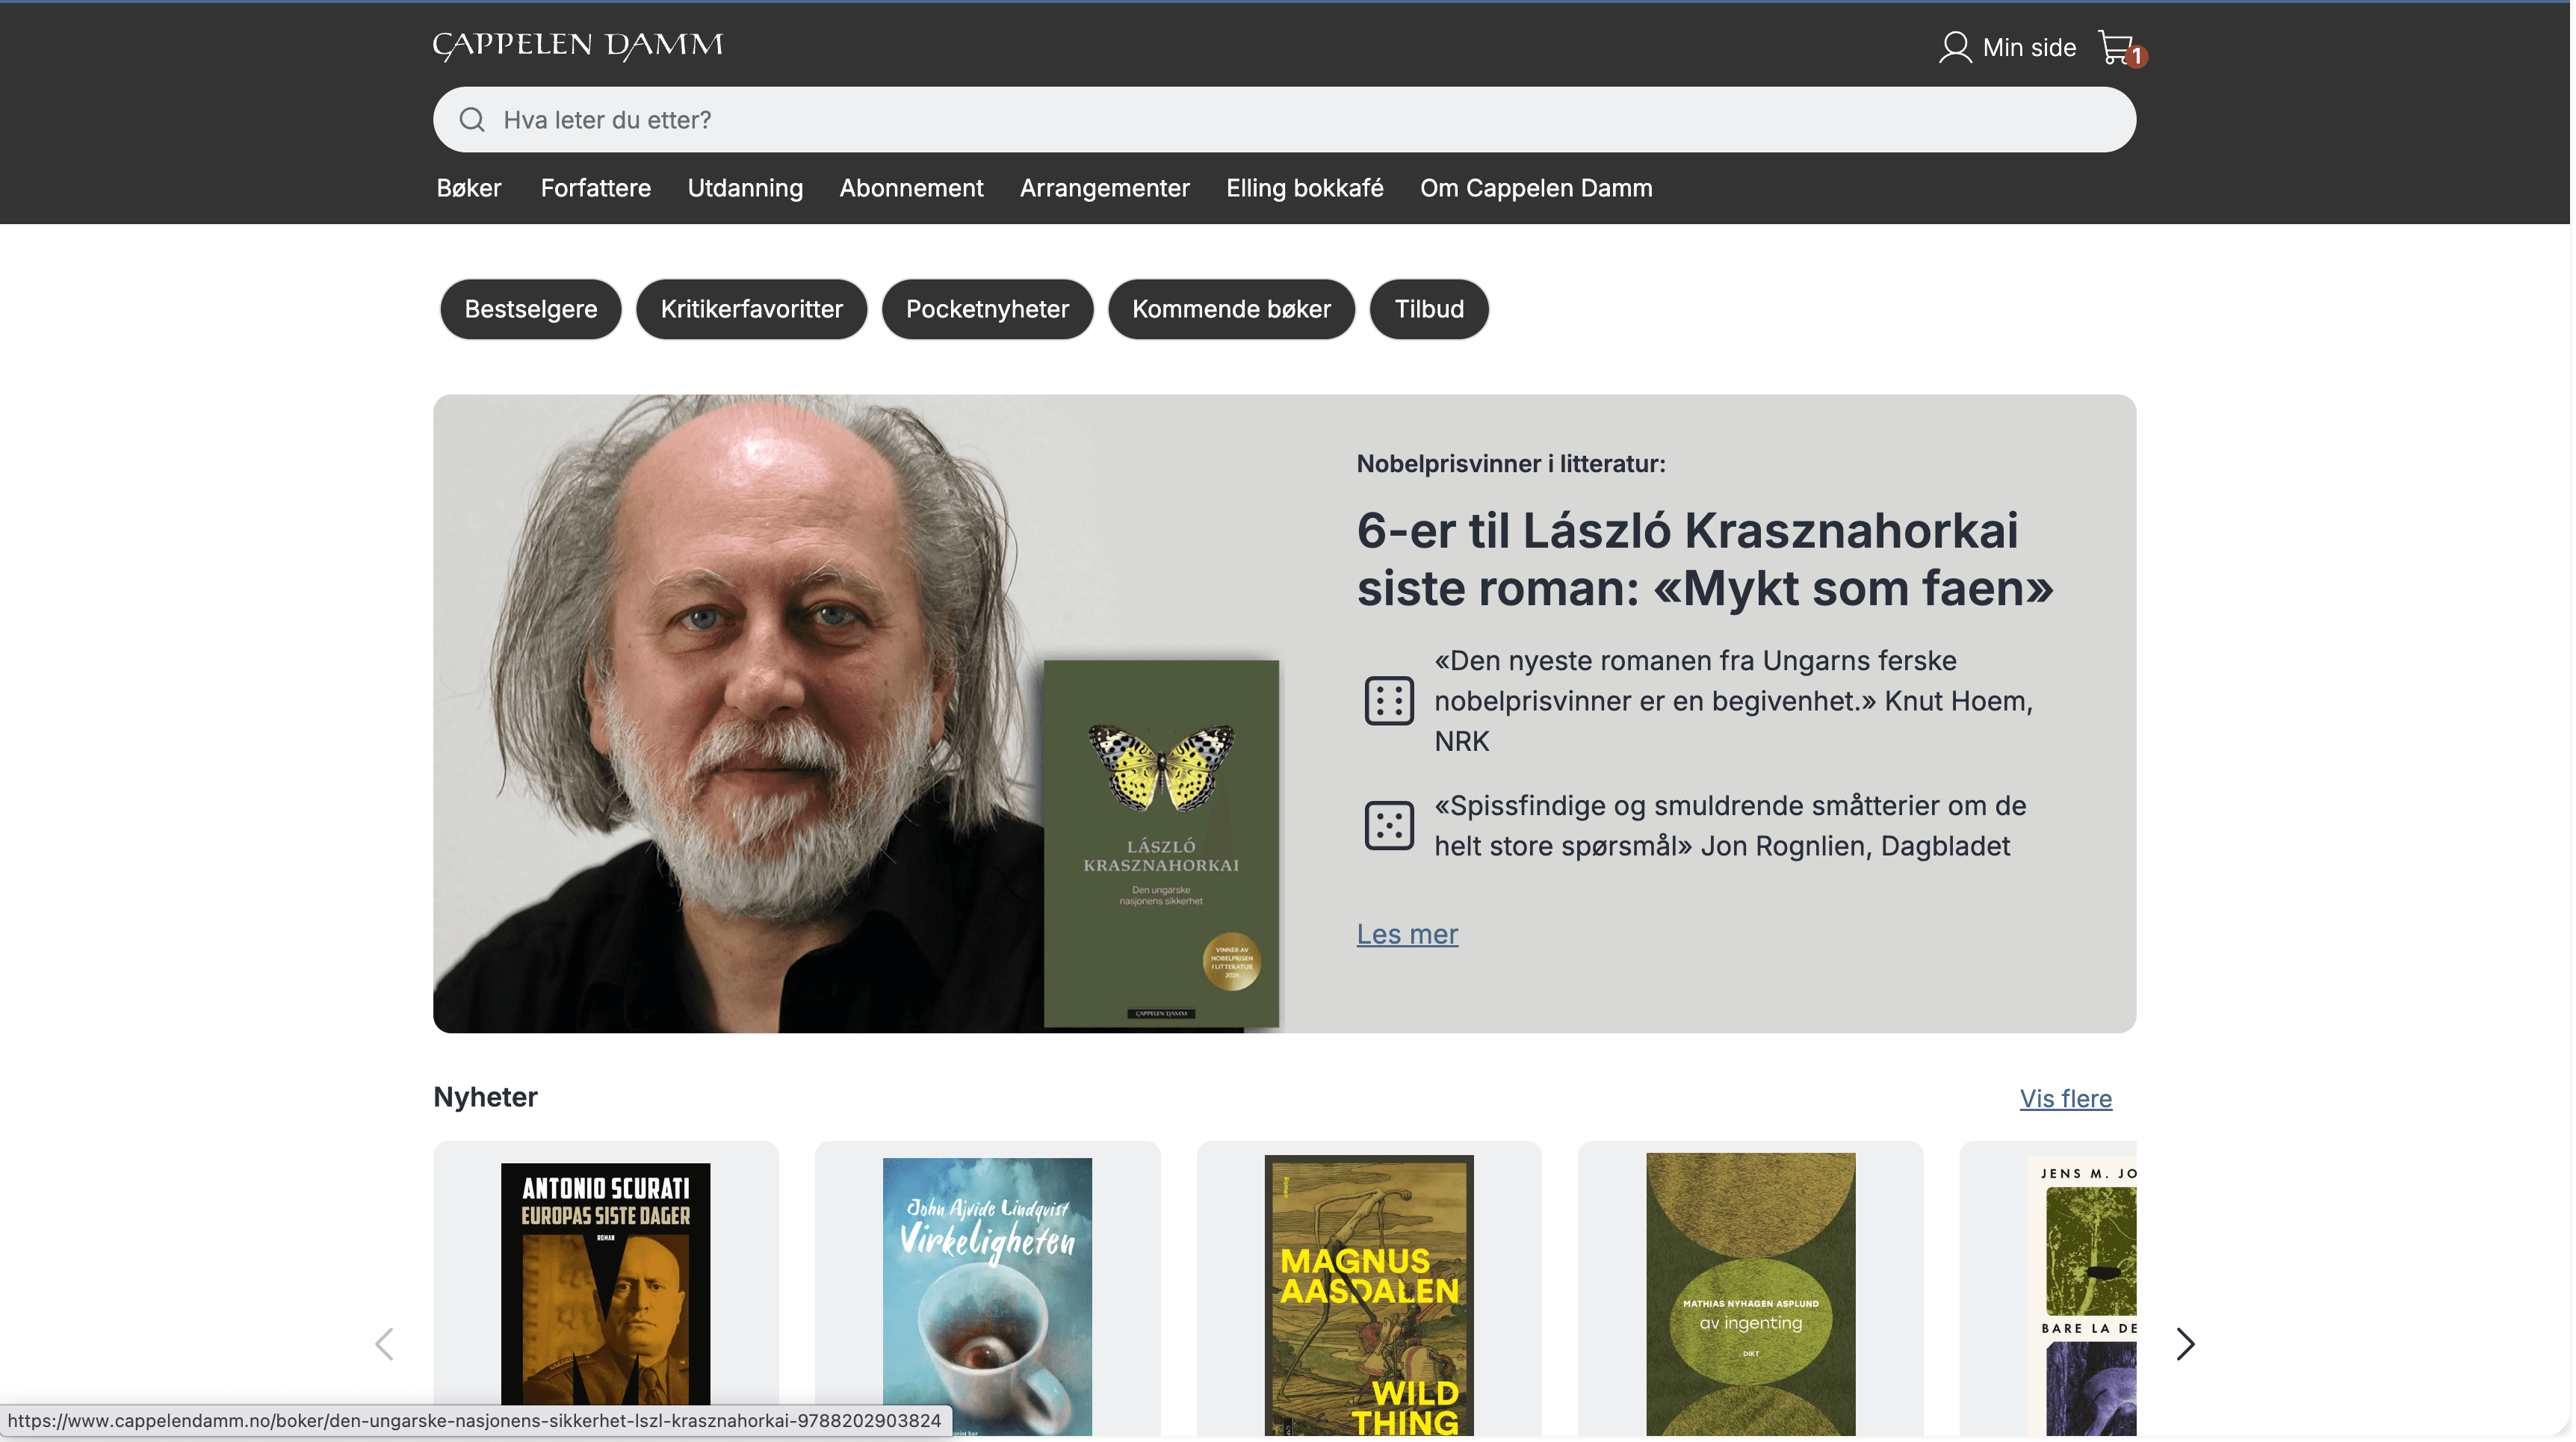Show previous books with left arrow

pos(384,1344)
